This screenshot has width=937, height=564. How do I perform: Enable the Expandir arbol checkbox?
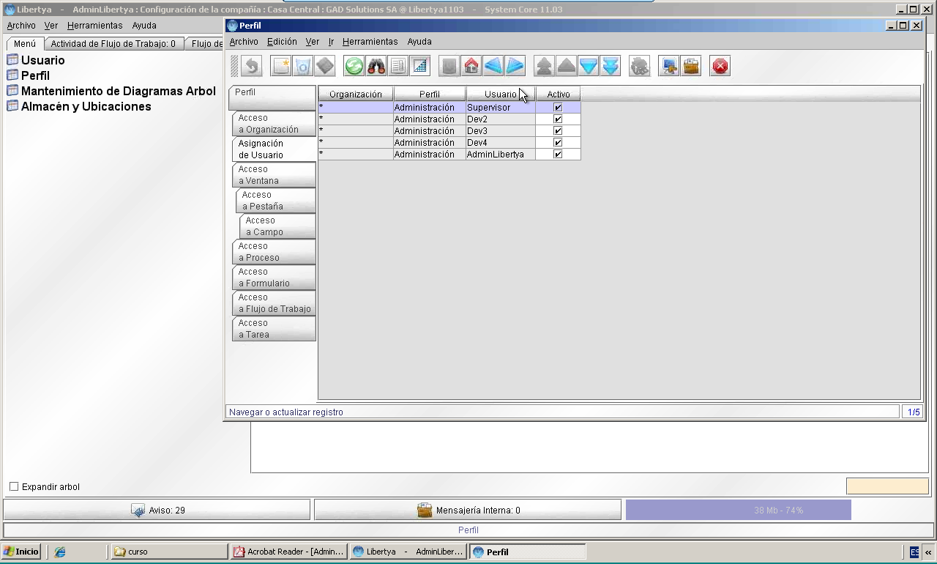[x=14, y=486]
